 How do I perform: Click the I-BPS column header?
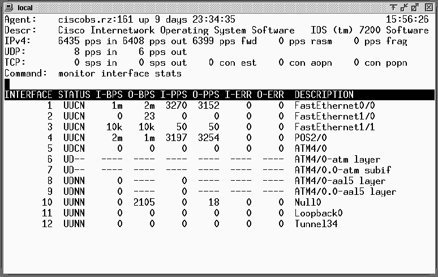tap(109, 95)
